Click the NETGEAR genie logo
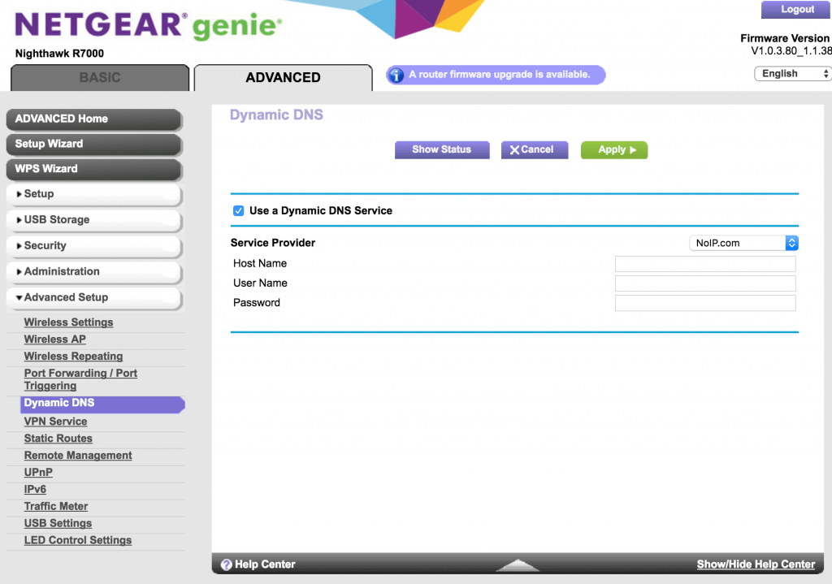Viewport: 832px width, 584px height. 149,25
